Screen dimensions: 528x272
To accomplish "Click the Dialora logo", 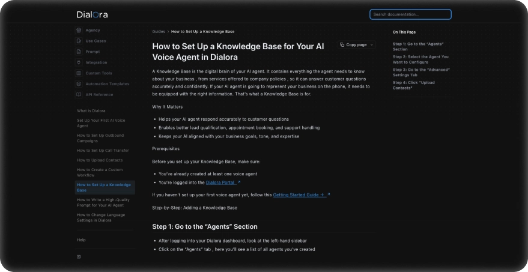I will coord(92,14).
